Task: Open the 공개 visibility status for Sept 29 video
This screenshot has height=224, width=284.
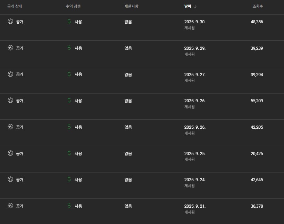Action: coord(20,48)
